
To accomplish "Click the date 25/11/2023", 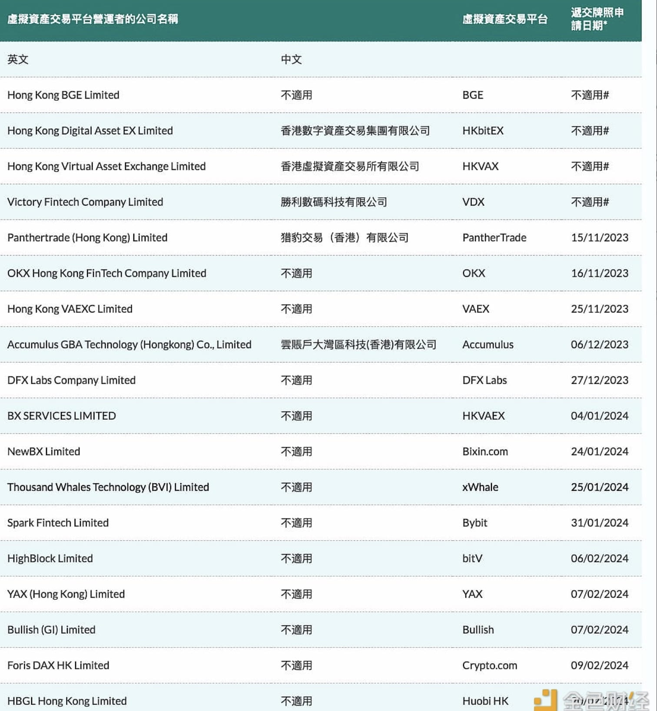I will point(600,309).
